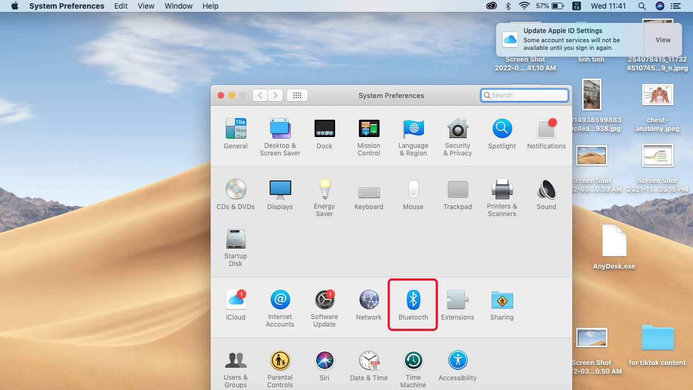Open the Dock preferences pane
Image resolution: width=693 pixels, height=390 pixels.
point(324,134)
